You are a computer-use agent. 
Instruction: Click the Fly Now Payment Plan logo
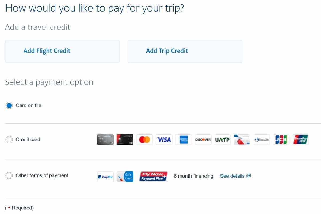[x=153, y=177]
